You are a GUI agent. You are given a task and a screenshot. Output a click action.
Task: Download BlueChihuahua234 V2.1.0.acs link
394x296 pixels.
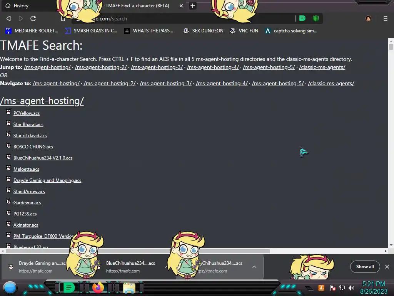tap(43, 158)
